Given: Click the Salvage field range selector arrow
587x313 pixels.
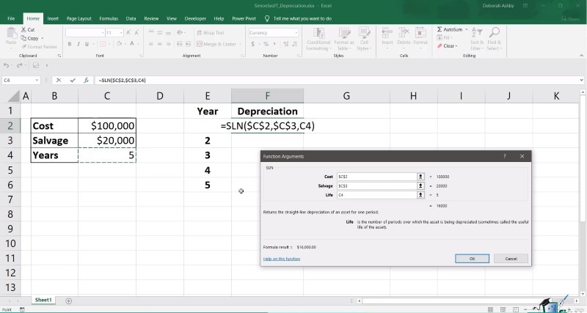Looking at the screenshot, I should click(420, 185).
